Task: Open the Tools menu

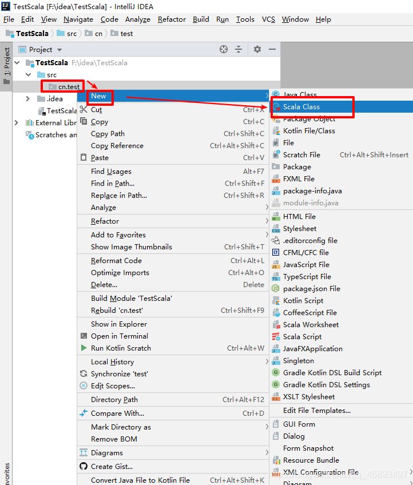Action: click(245, 19)
